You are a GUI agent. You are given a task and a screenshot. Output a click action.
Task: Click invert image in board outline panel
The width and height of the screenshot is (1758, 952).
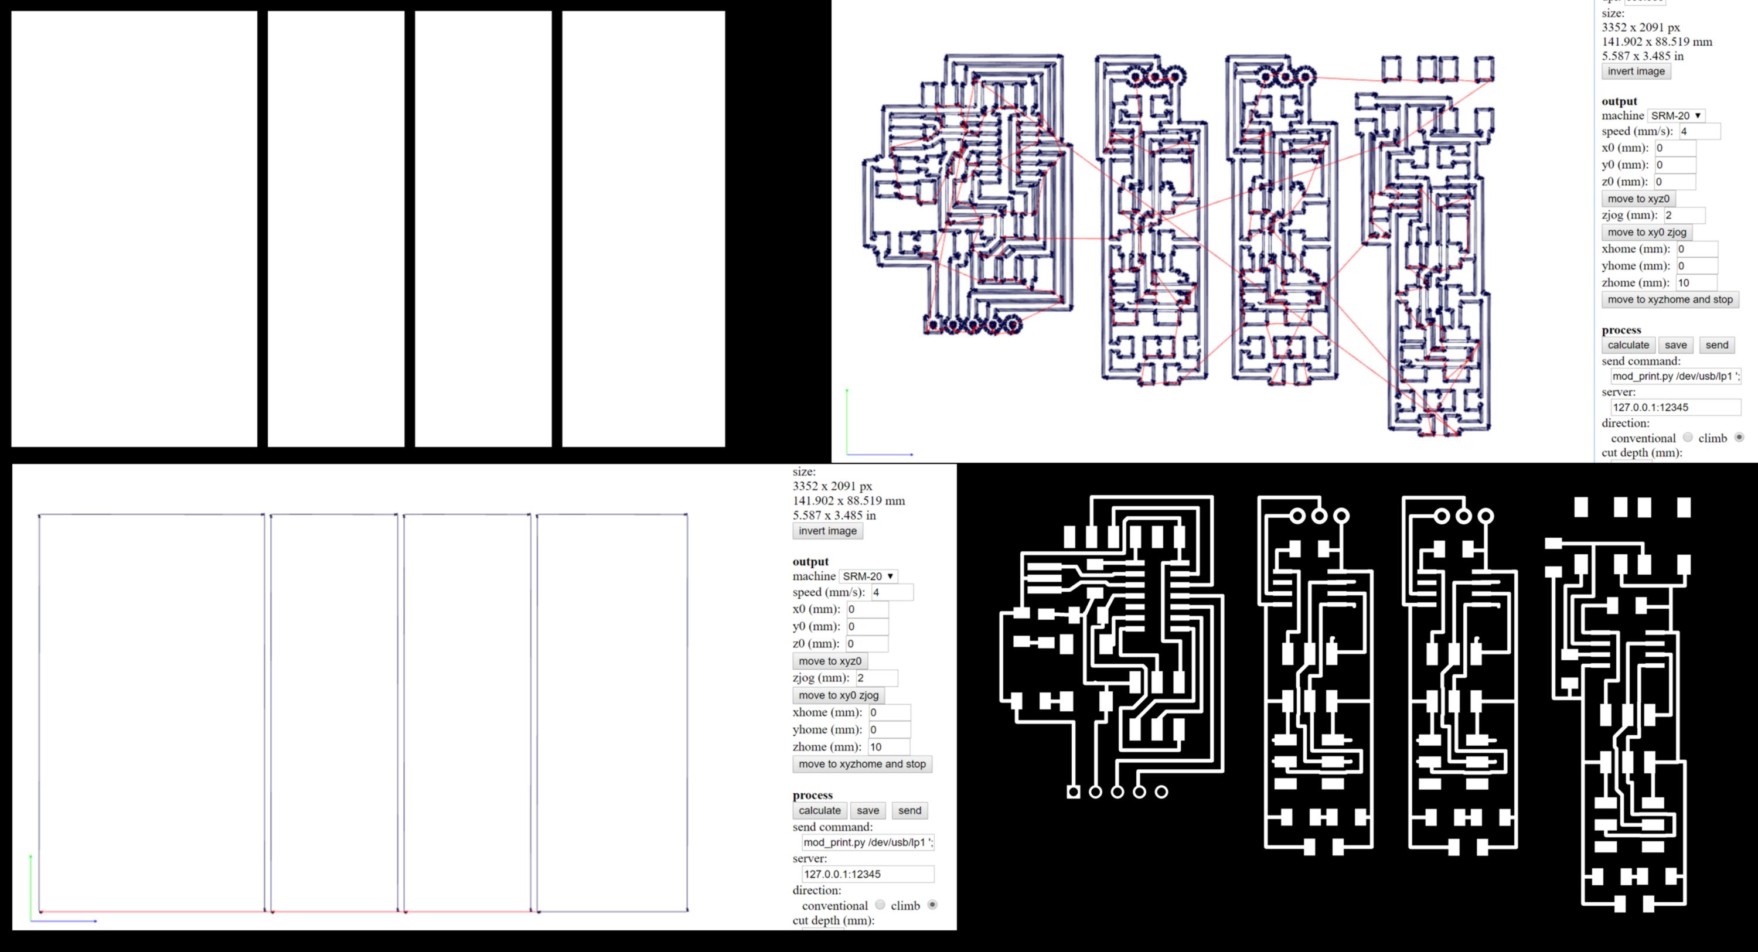click(827, 531)
